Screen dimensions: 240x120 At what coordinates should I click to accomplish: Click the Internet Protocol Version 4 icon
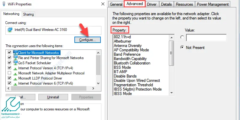click(15, 69)
